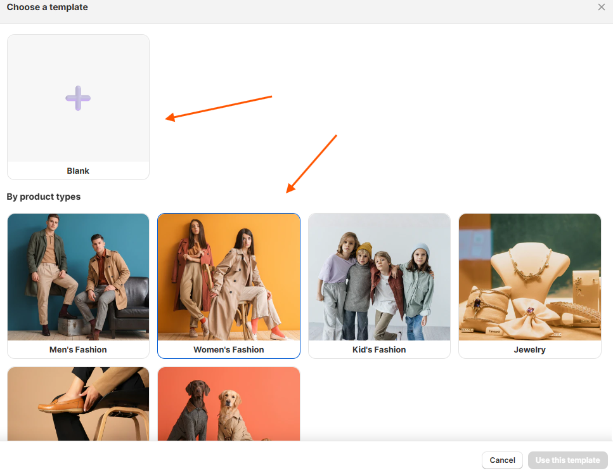Screen dimensions: 613x473
Task: Click the Jewelry label
Action: (x=530, y=349)
